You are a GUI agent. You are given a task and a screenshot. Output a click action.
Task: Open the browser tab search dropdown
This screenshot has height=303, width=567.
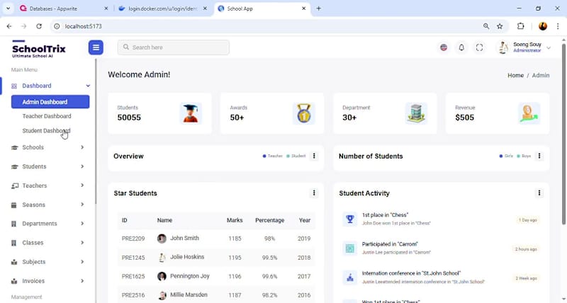tap(8, 8)
